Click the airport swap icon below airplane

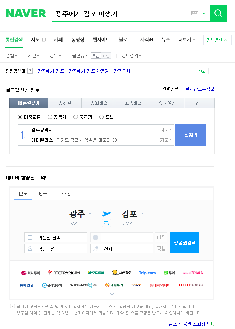point(107,222)
